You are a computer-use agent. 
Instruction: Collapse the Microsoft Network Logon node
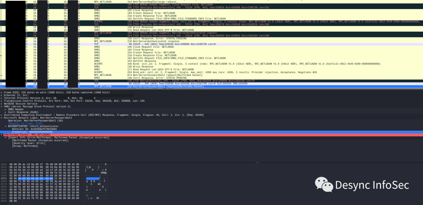[2, 118]
